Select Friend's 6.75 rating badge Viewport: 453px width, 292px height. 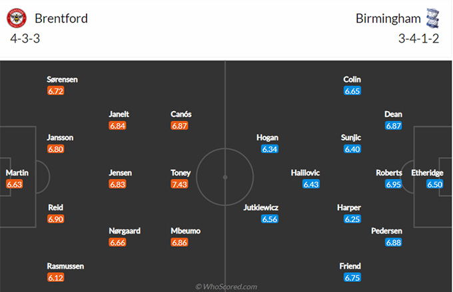coord(352,277)
